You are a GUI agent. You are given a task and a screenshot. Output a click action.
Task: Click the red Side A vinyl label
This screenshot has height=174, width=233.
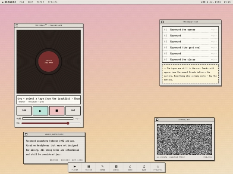click(49, 61)
